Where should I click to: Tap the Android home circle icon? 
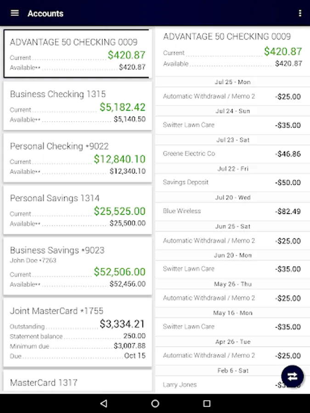click(155, 403)
